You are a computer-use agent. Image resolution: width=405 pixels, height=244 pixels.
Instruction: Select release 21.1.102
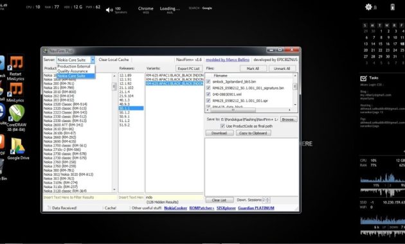[x=126, y=88]
